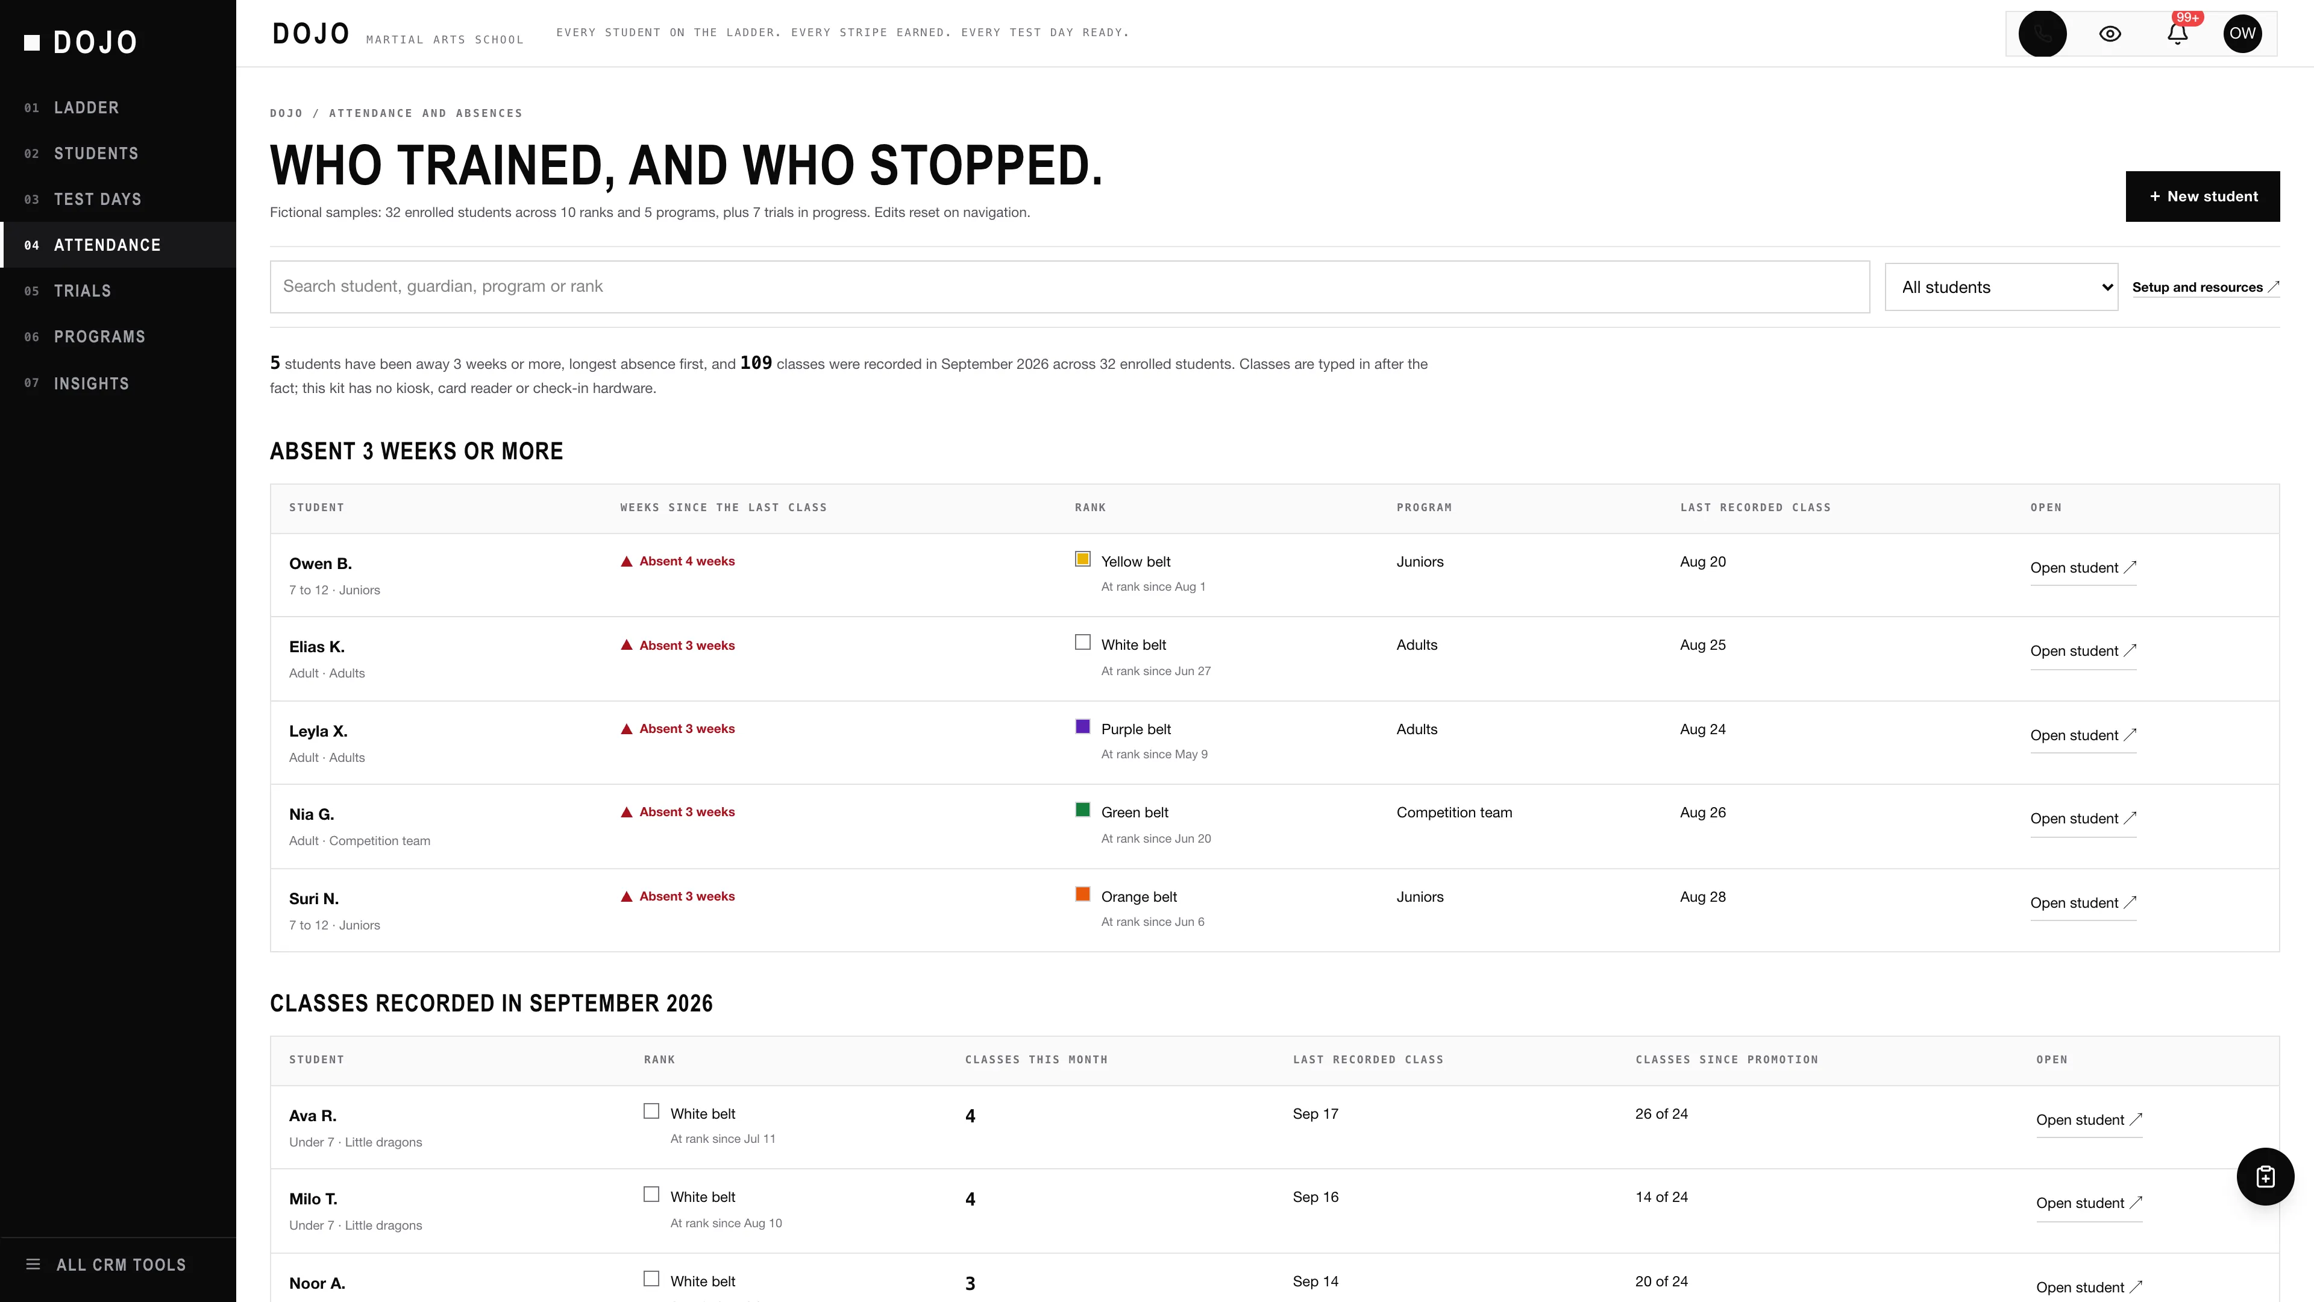Expand the All students filter dropdown
2314x1302 pixels.
click(x=2001, y=287)
